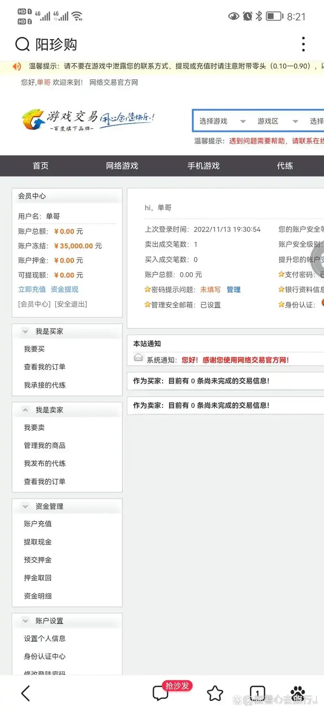The image size is (324, 712).
Task: Open 查看我的订单 under 我是卖家
Action: click(45, 481)
